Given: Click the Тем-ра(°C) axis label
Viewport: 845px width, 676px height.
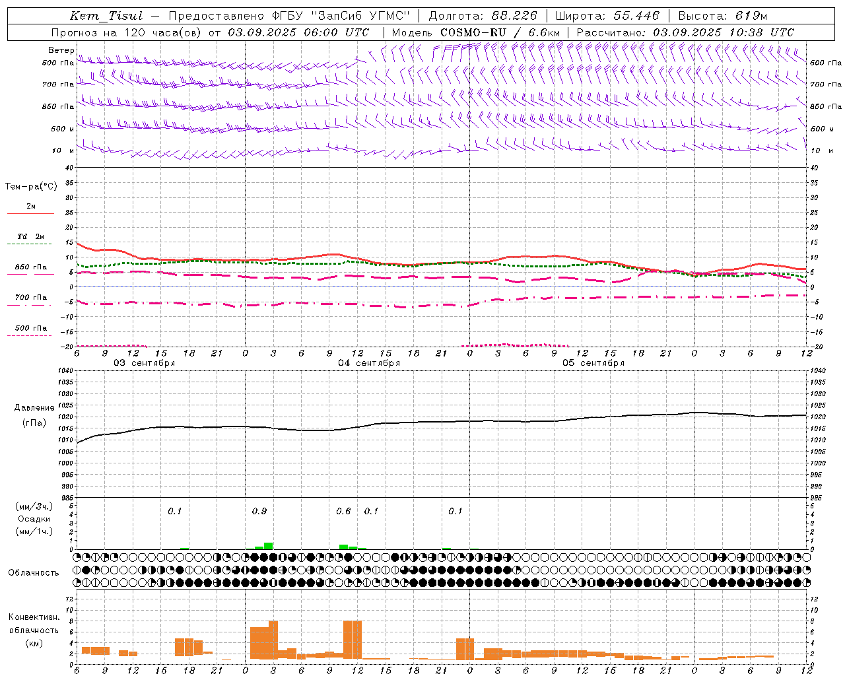Looking at the screenshot, I should 31,186.
